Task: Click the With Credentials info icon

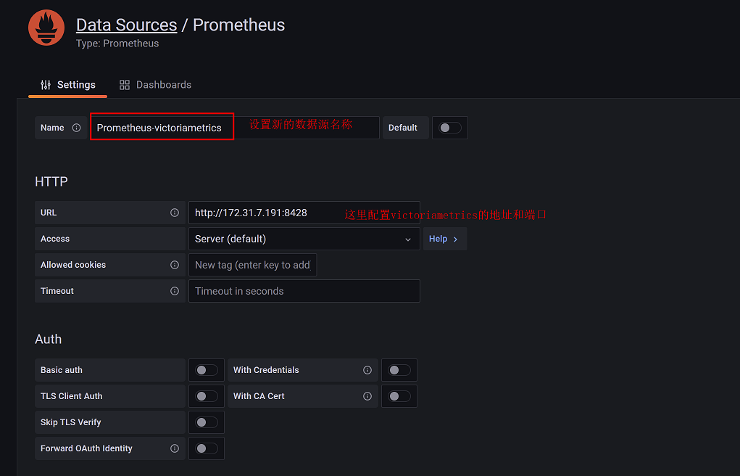Action: click(x=367, y=370)
